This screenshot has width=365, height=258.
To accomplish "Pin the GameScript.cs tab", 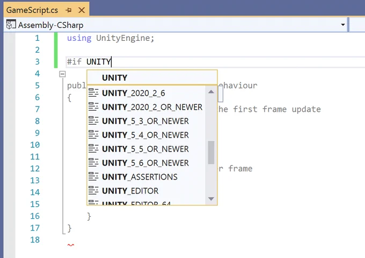I will [x=69, y=10].
